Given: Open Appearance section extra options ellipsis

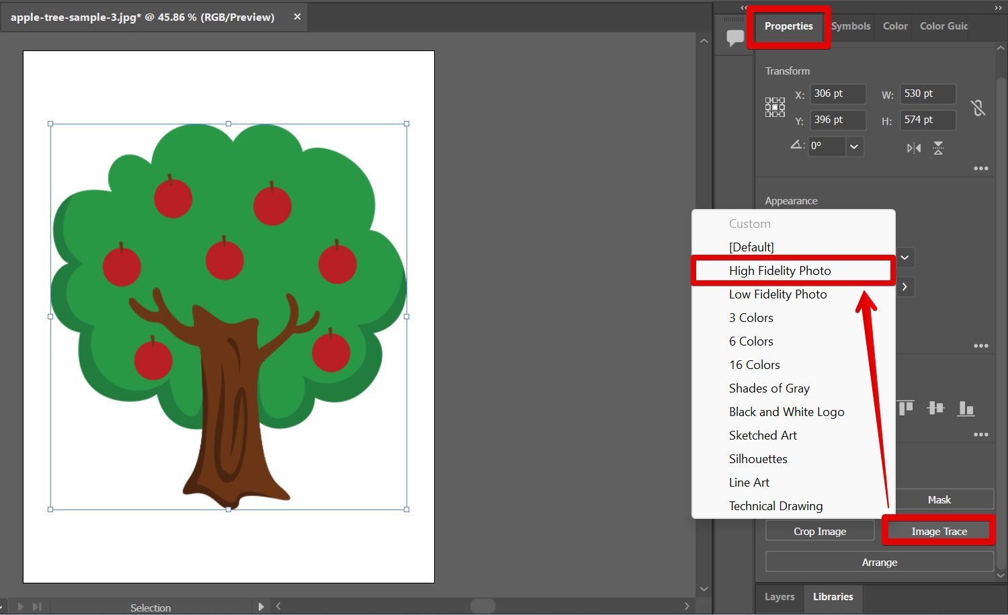Looking at the screenshot, I should point(980,345).
